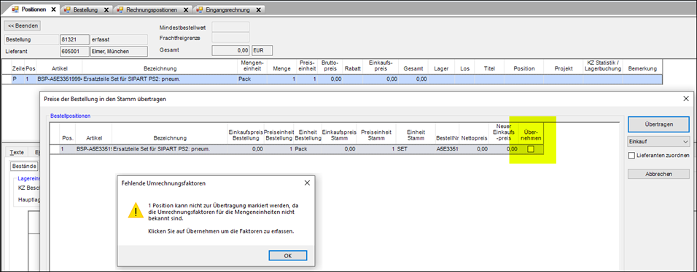Click the SET cell in Bestellpositionen row

tap(415, 150)
